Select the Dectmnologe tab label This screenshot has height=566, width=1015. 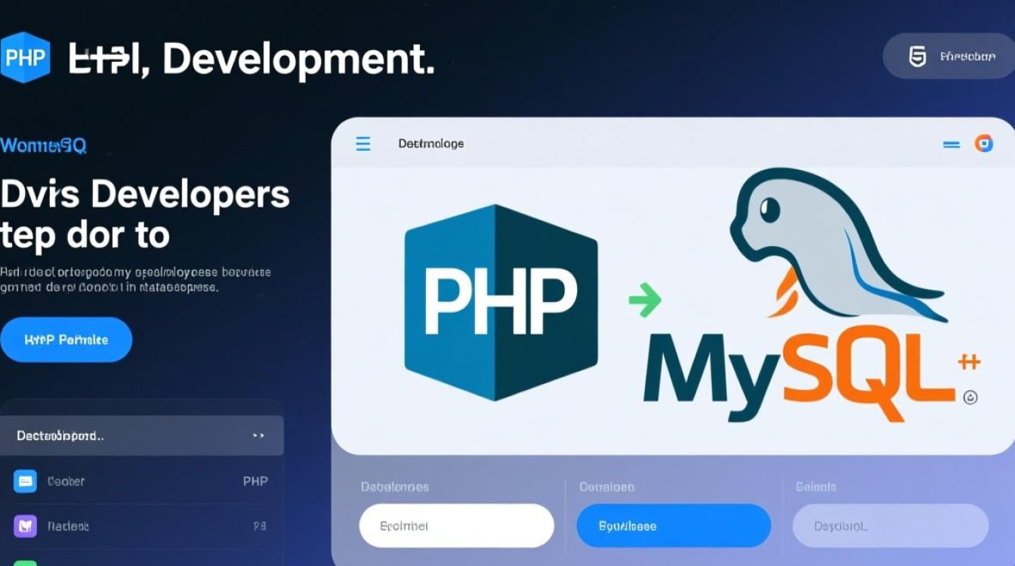click(x=430, y=143)
